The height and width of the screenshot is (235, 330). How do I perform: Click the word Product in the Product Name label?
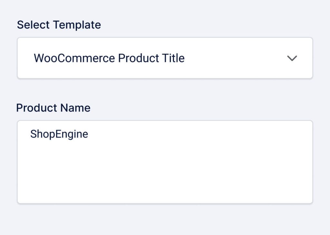pos(37,108)
